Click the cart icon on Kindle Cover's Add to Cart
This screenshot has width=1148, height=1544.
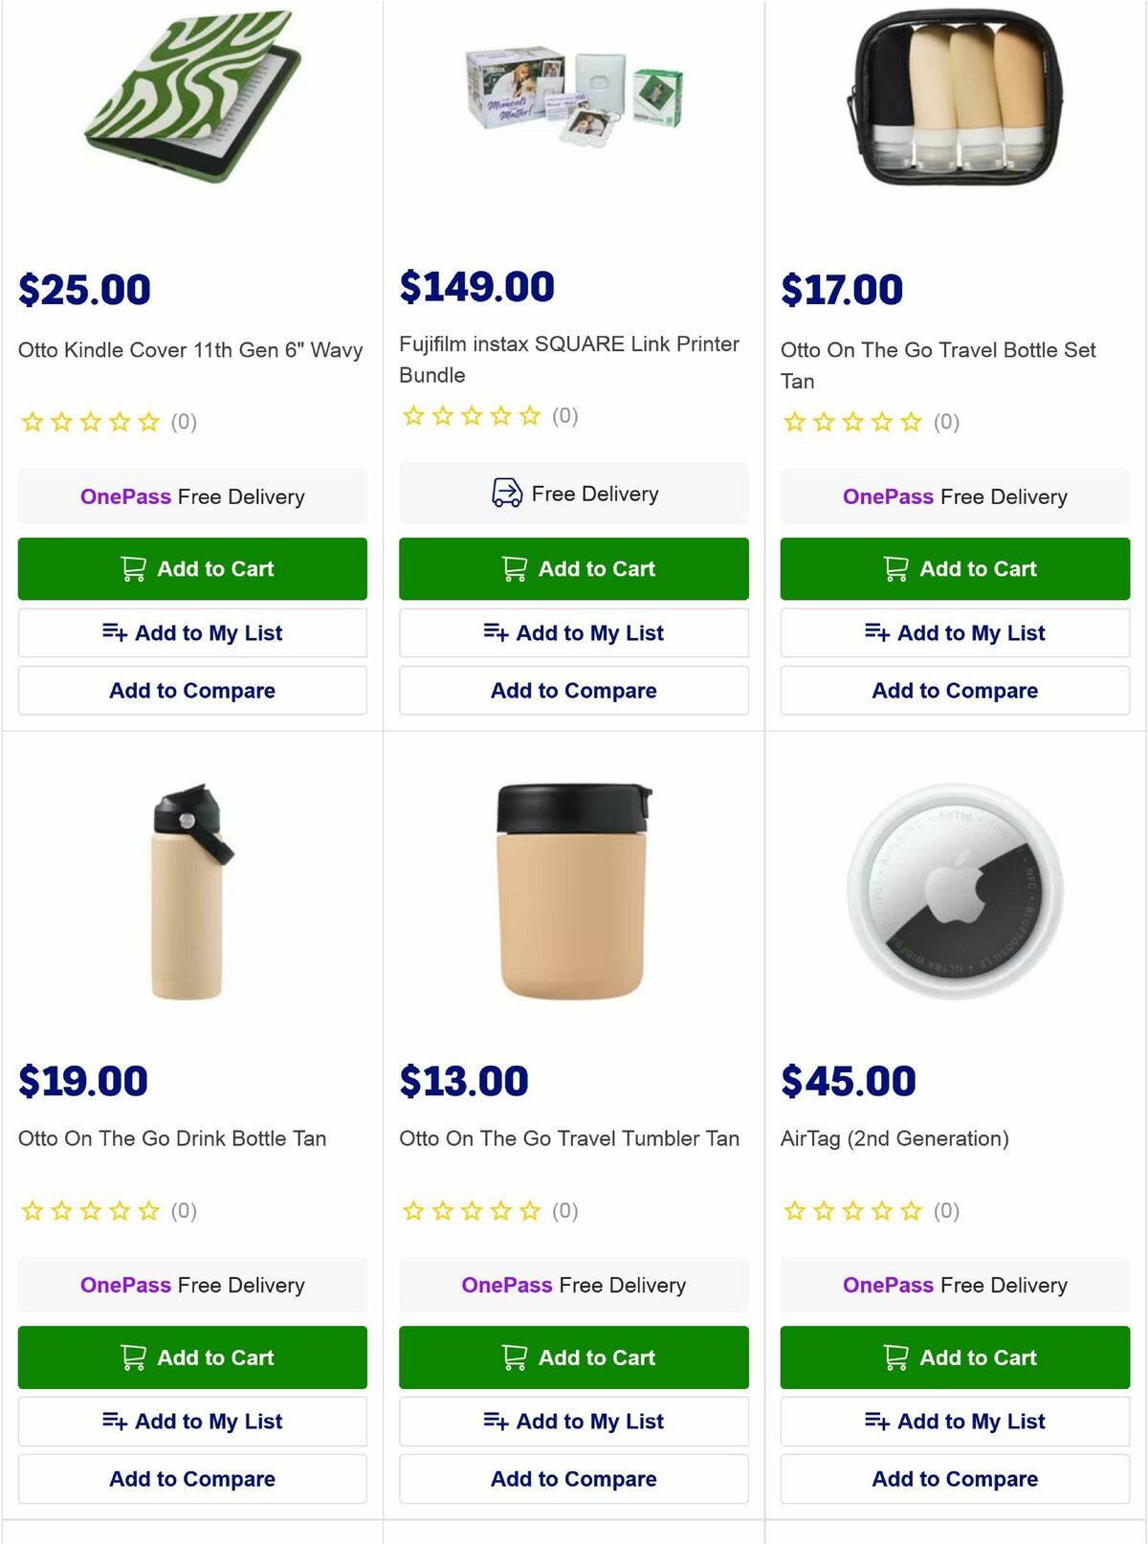click(134, 568)
